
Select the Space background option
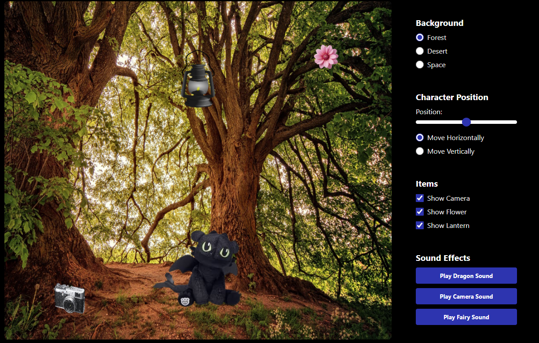click(x=420, y=65)
